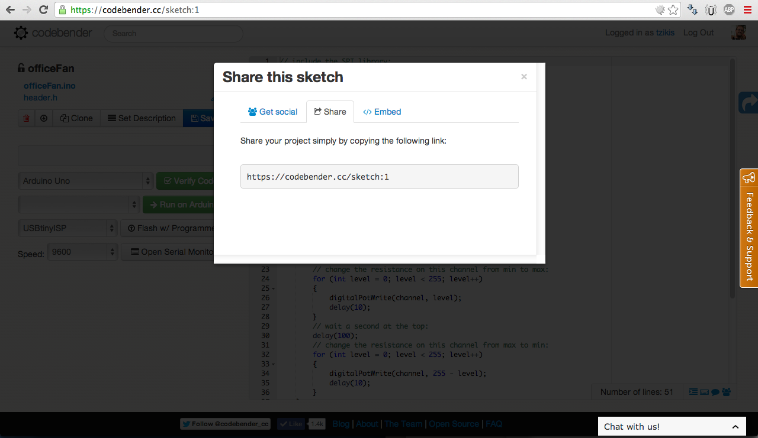Open the USBtinyISP programmer dropdown
This screenshot has width=758, height=438.
tap(68, 228)
